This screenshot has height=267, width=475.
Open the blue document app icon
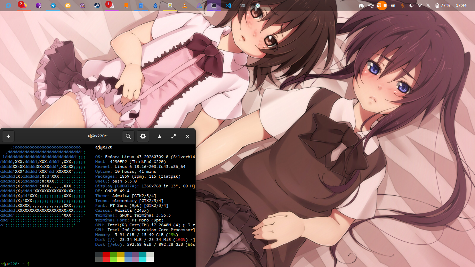141,6
